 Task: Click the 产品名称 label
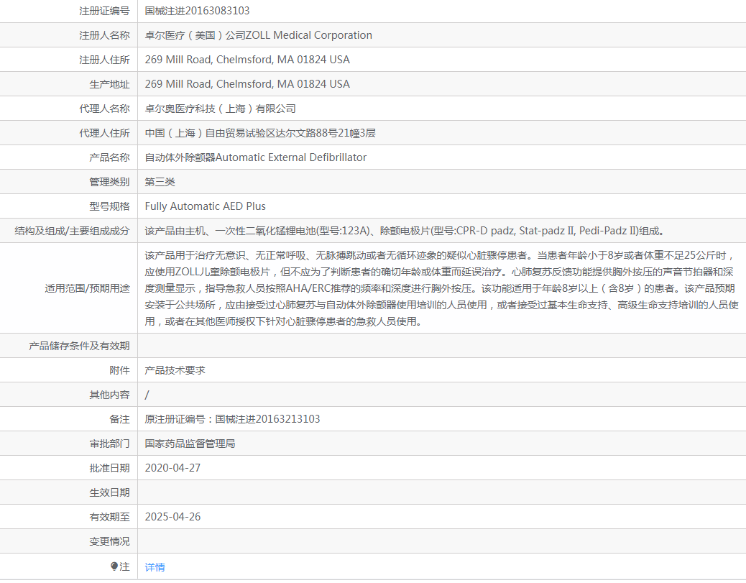tap(109, 157)
